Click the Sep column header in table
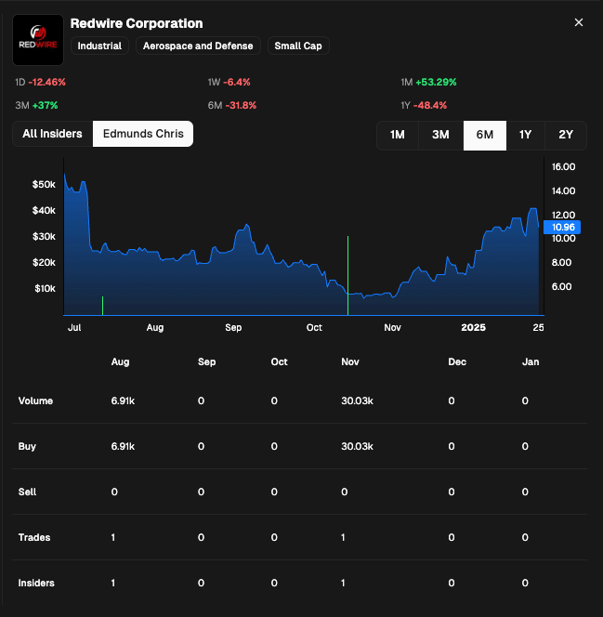Image resolution: width=603 pixels, height=617 pixels. click(206, 361)
